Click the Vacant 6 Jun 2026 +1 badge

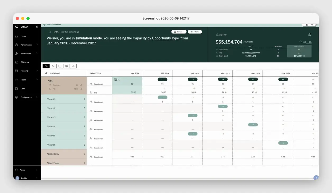pos(283,143)
